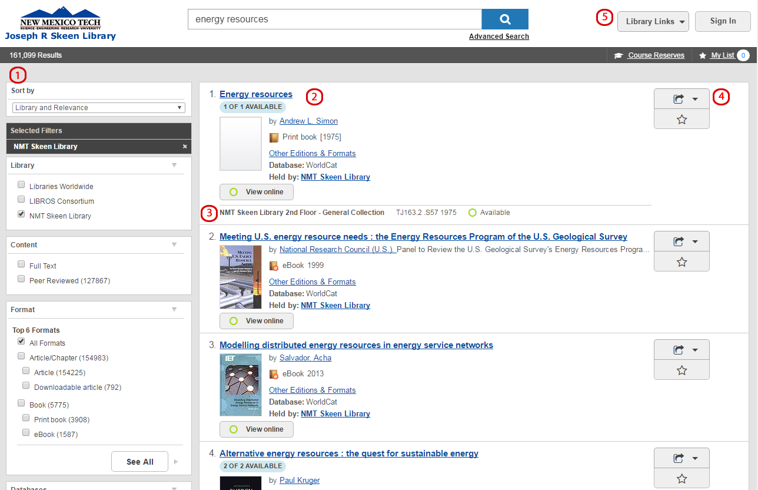Open Other Editions & Formats under eBook 2013
Image resolution: width=758 pixels, height=490 pixels.
(312, 390)
